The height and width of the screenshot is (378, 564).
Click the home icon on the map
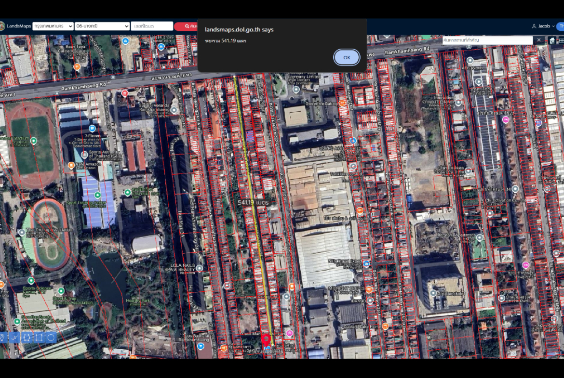(552, 40)
